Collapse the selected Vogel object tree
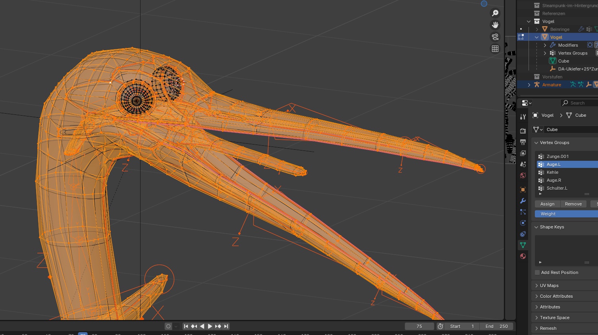 point(537,37)
